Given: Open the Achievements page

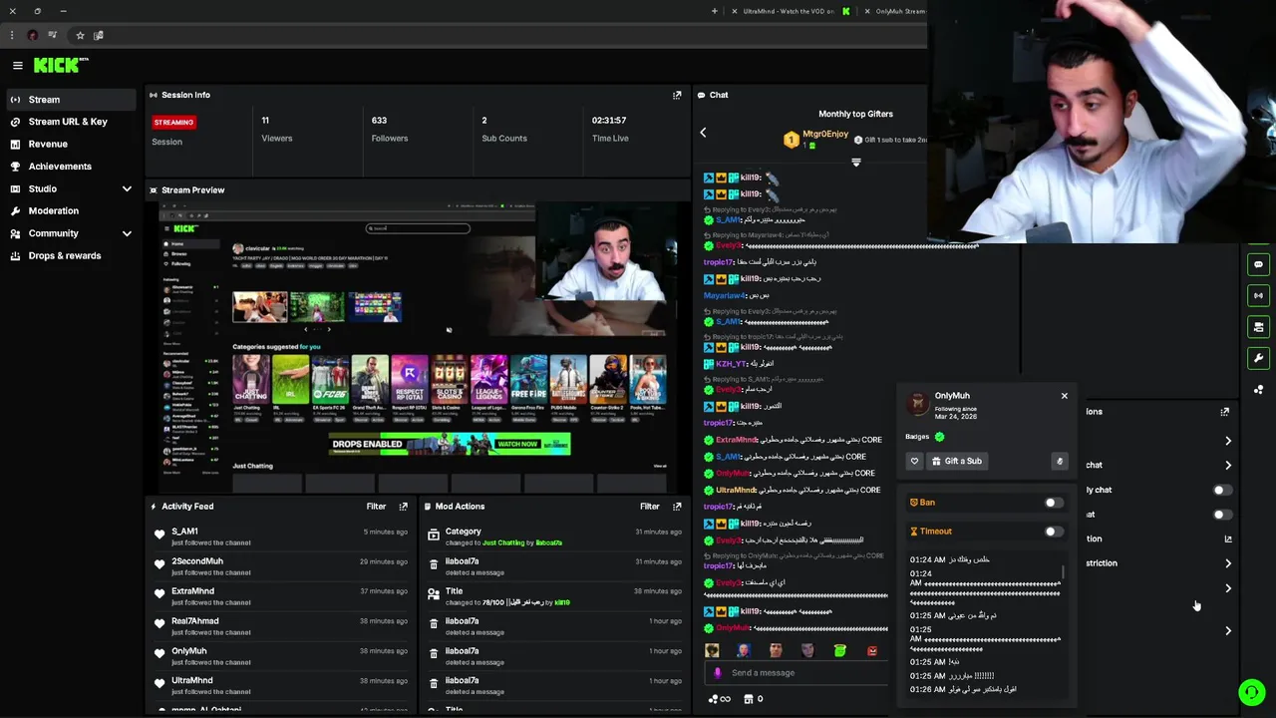Looking at the screenshot, I should point(70,167).
